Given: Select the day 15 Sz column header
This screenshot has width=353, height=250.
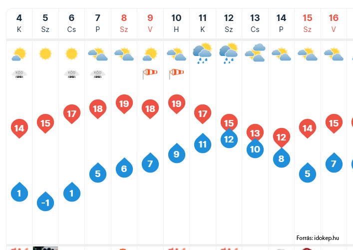Looking at the screenshot, I should click(x=307, y=23).
